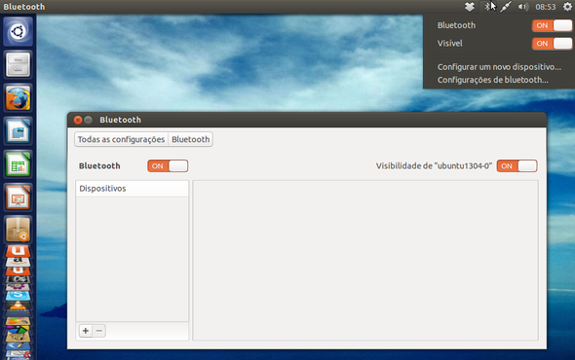Image resolution: width=575 pixels, height=360 pixels.
Task: Open LibreOffice Impress from the dock
Action: tap(18, 198)
